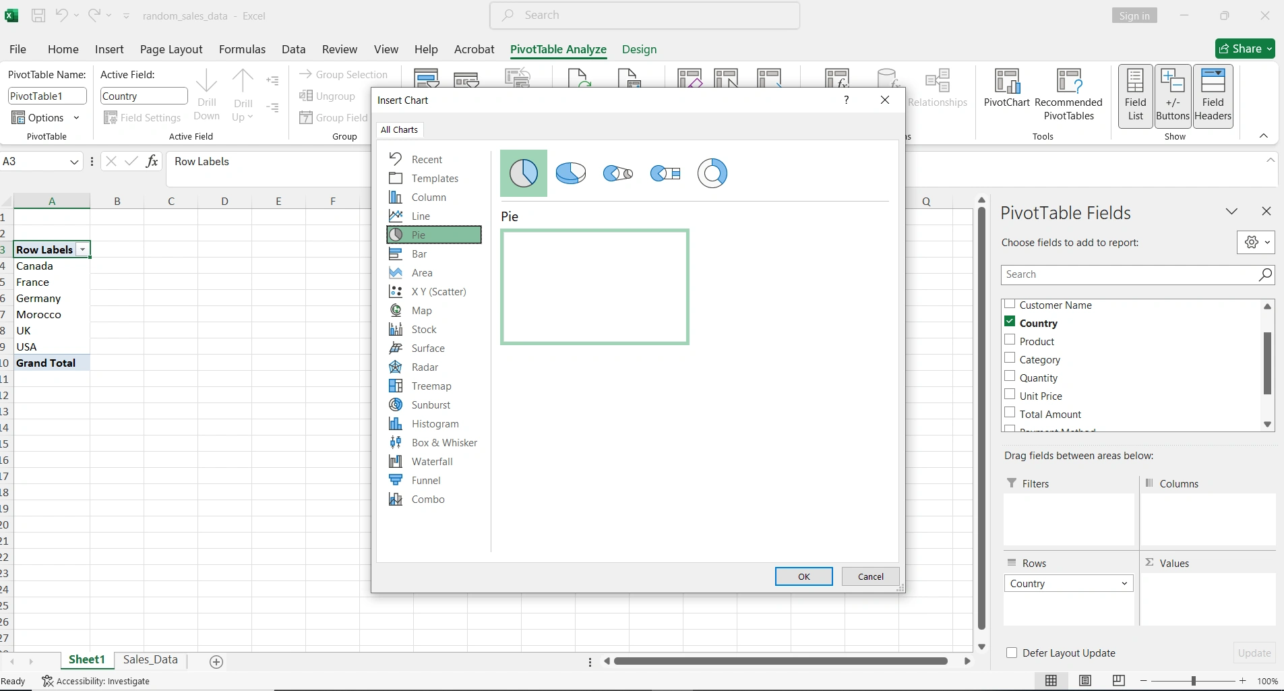
Task: Select the Treemap chart type
Action: coord(432,386)
